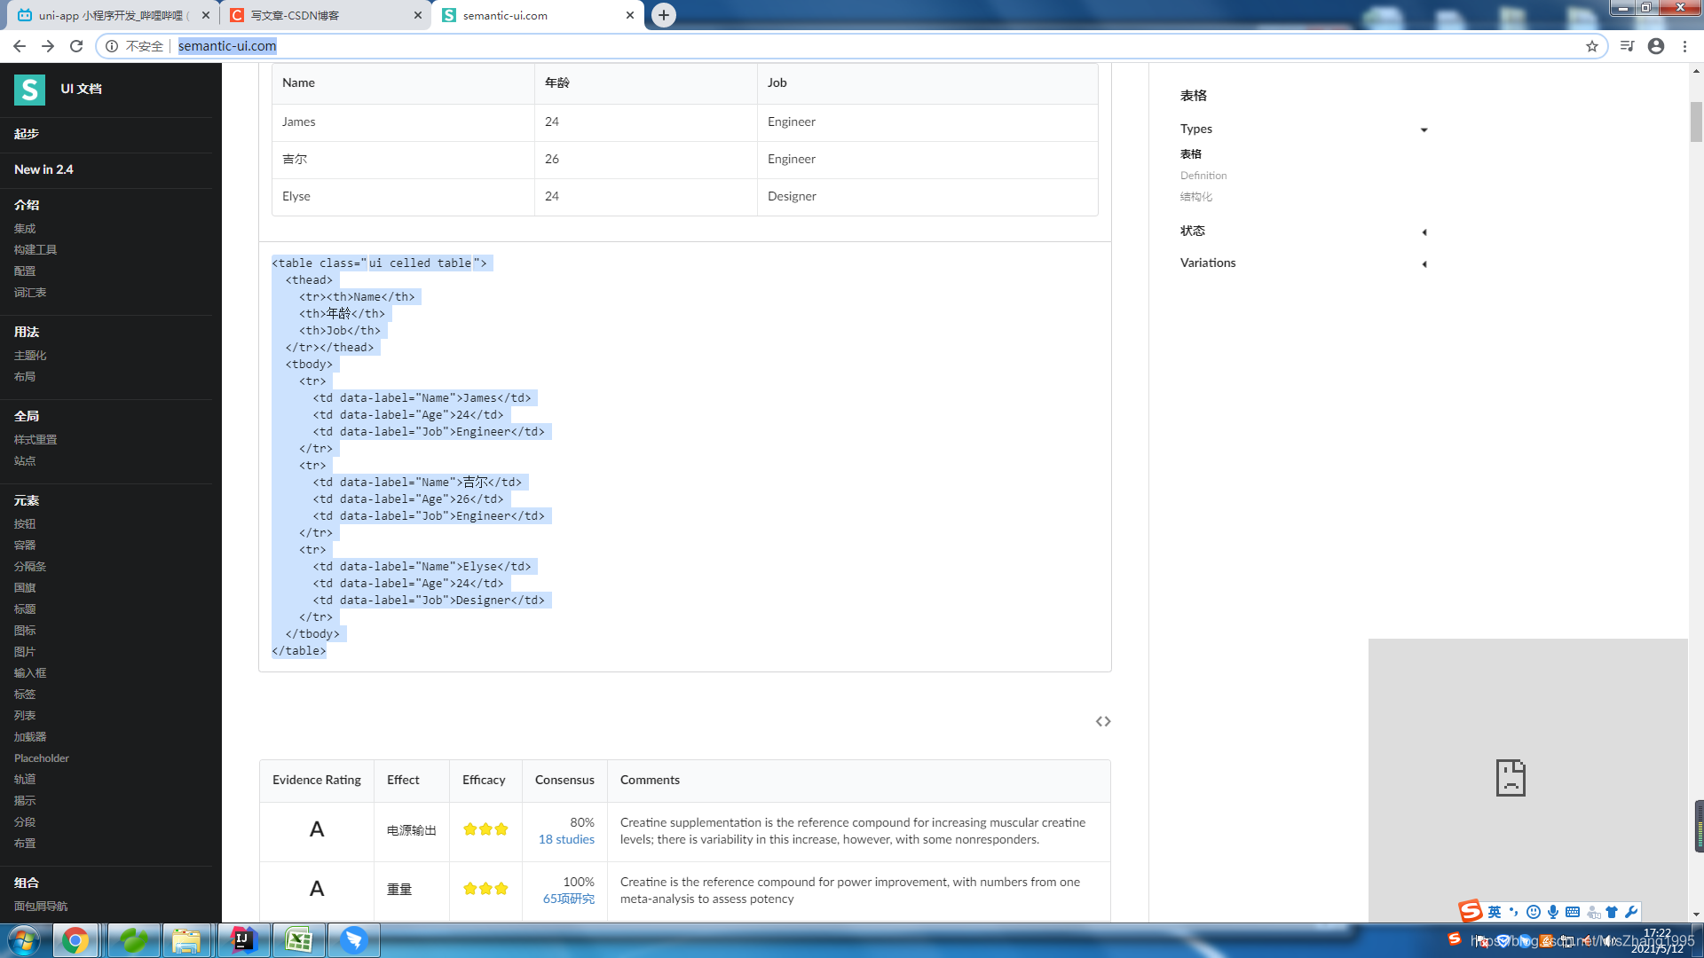Click the user profile icon in toolbar
Screen dimensions: 1704x958
coord(1656,45)
